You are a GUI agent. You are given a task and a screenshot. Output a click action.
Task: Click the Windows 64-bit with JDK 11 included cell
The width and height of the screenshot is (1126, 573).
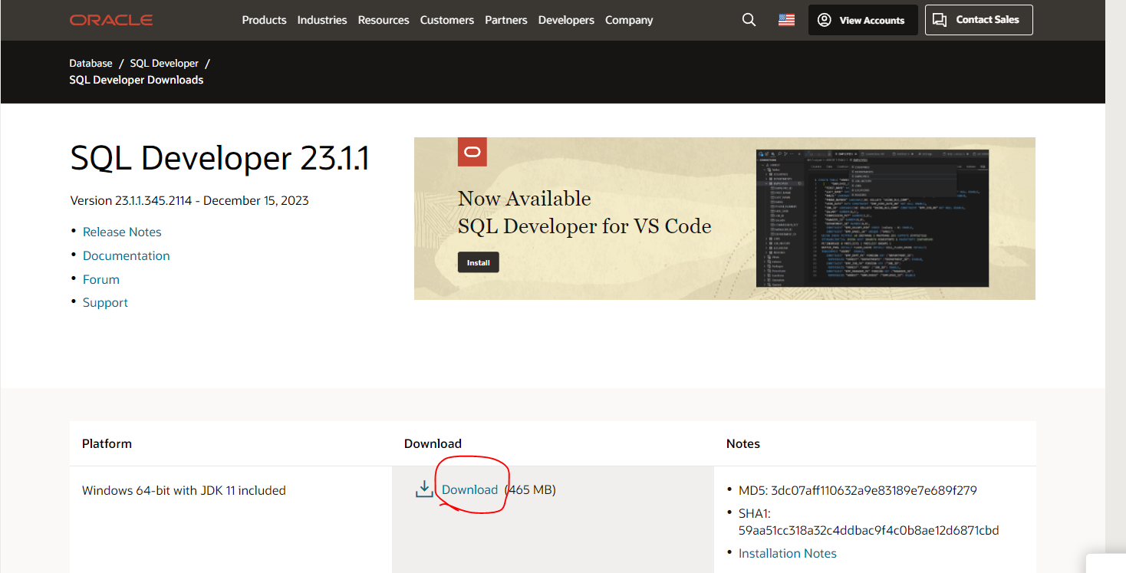pyautogui.click(x=184, y=490)
